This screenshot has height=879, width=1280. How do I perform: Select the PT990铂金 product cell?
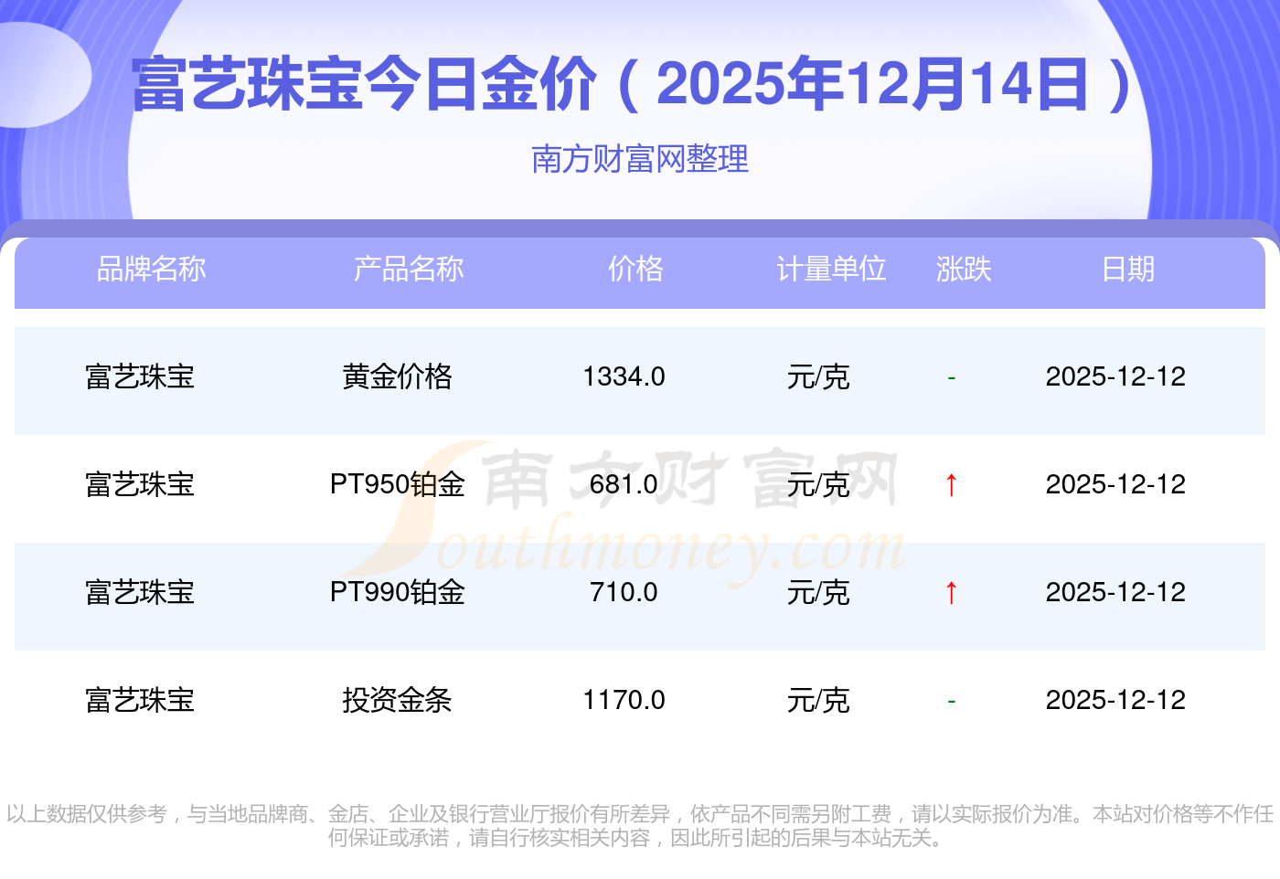click(398, 592)
